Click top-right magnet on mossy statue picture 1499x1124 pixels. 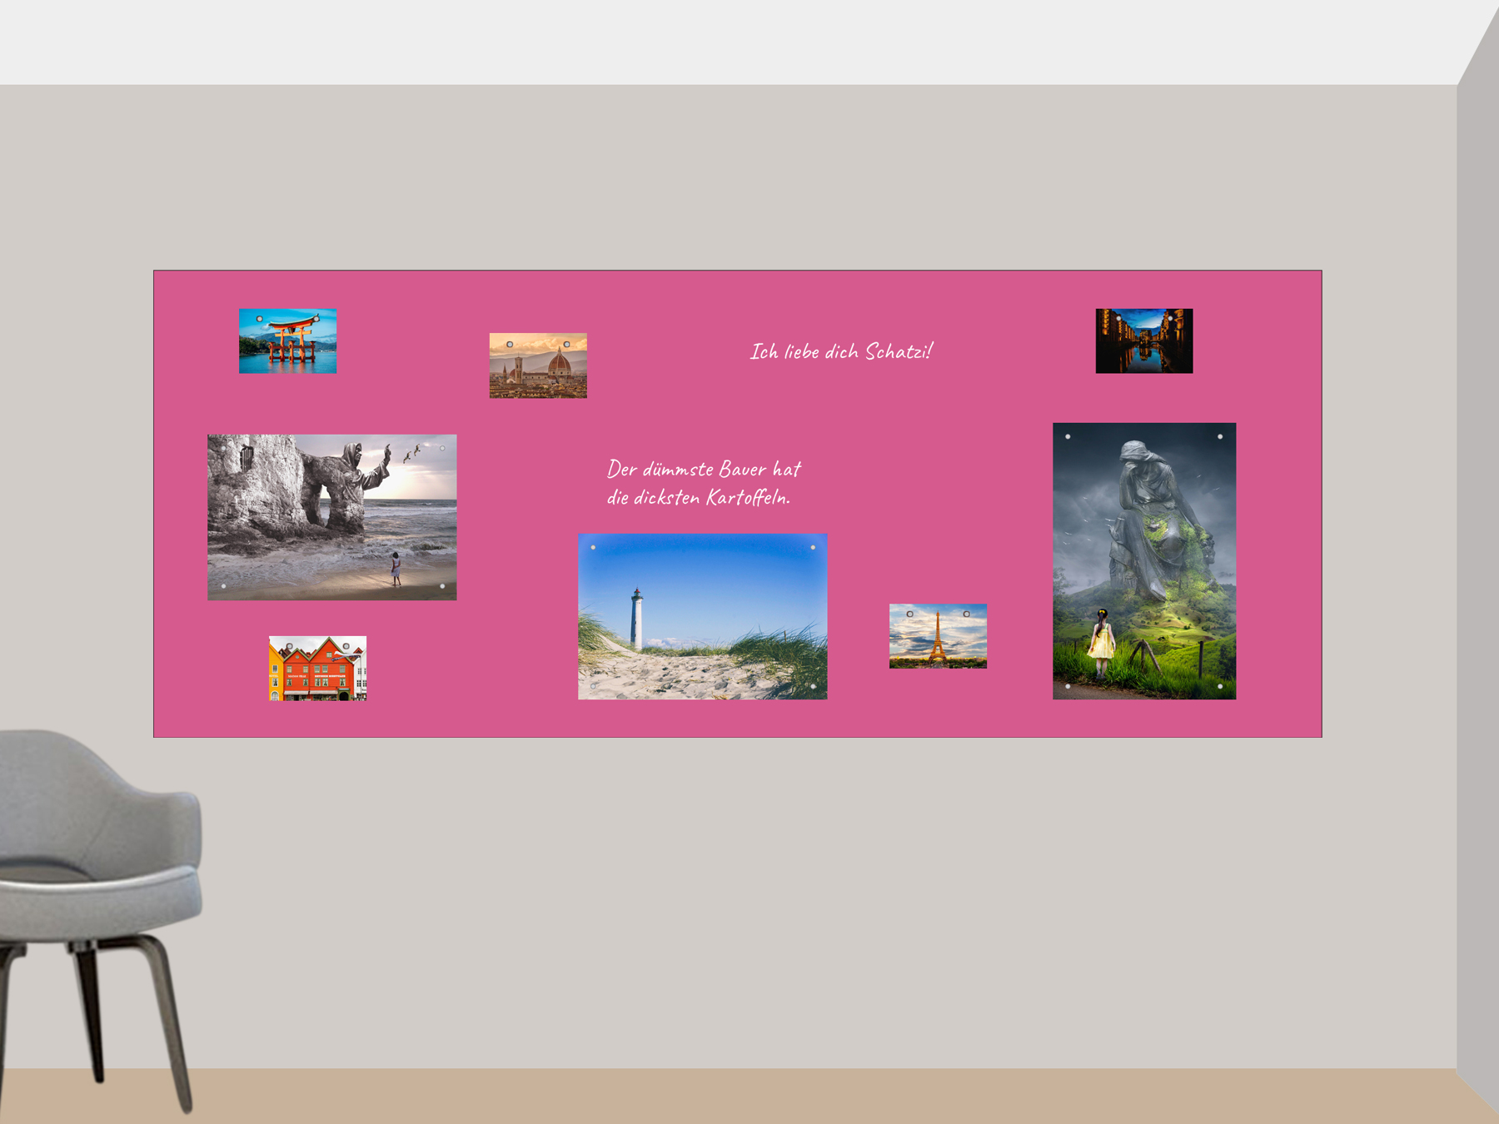click(1220, 436)
